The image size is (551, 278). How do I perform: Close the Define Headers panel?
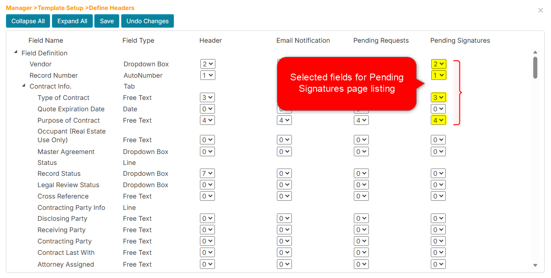click(x=541, y=10)
